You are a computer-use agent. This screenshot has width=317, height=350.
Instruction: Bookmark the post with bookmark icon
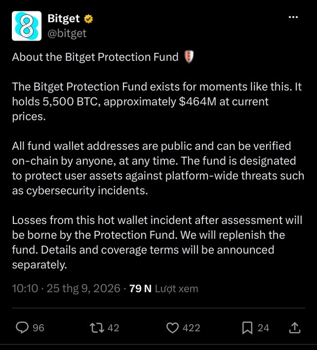click(247, 328)
